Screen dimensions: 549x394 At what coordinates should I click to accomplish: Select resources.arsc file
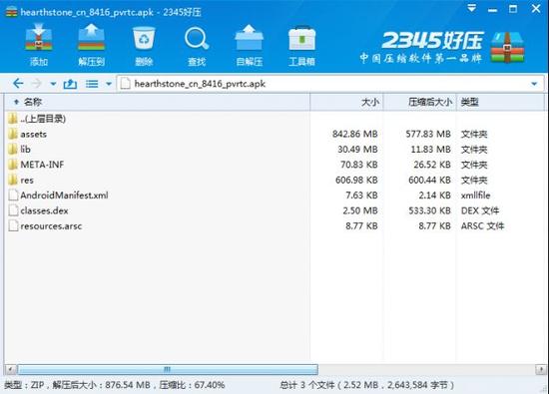[45, 226]
